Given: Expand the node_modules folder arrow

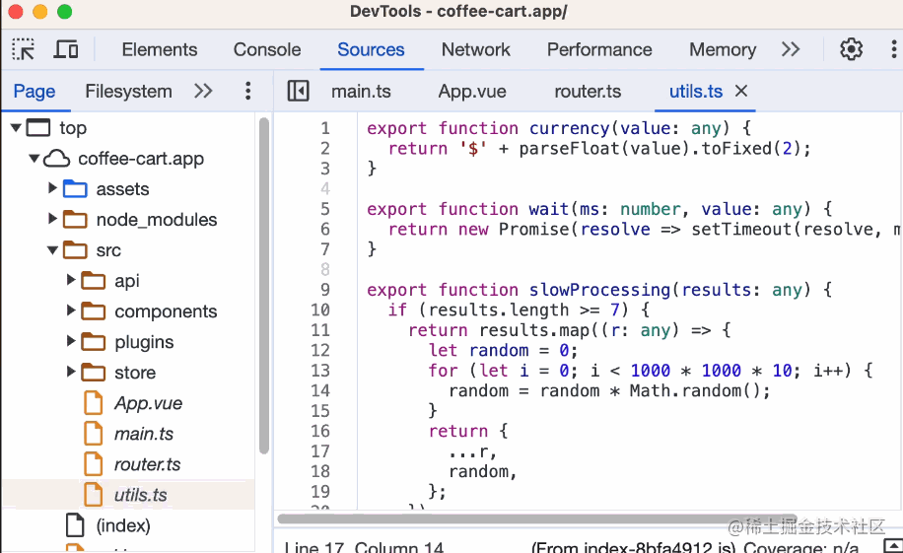Looking at the screenshot, I should click(52, 218).
